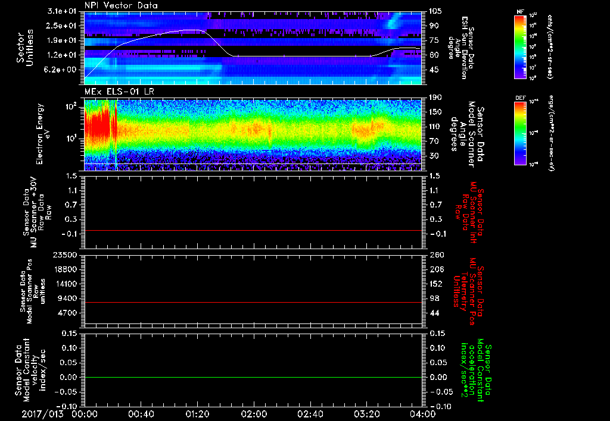Click the NF color bar legend
This screenshot has height=421, width=610.
521,47
